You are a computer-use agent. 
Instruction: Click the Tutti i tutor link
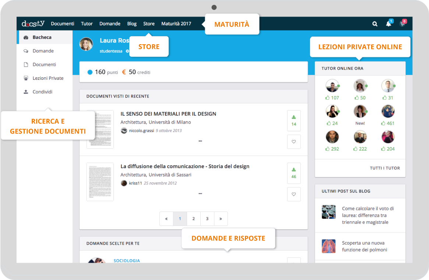click(385, 168)
